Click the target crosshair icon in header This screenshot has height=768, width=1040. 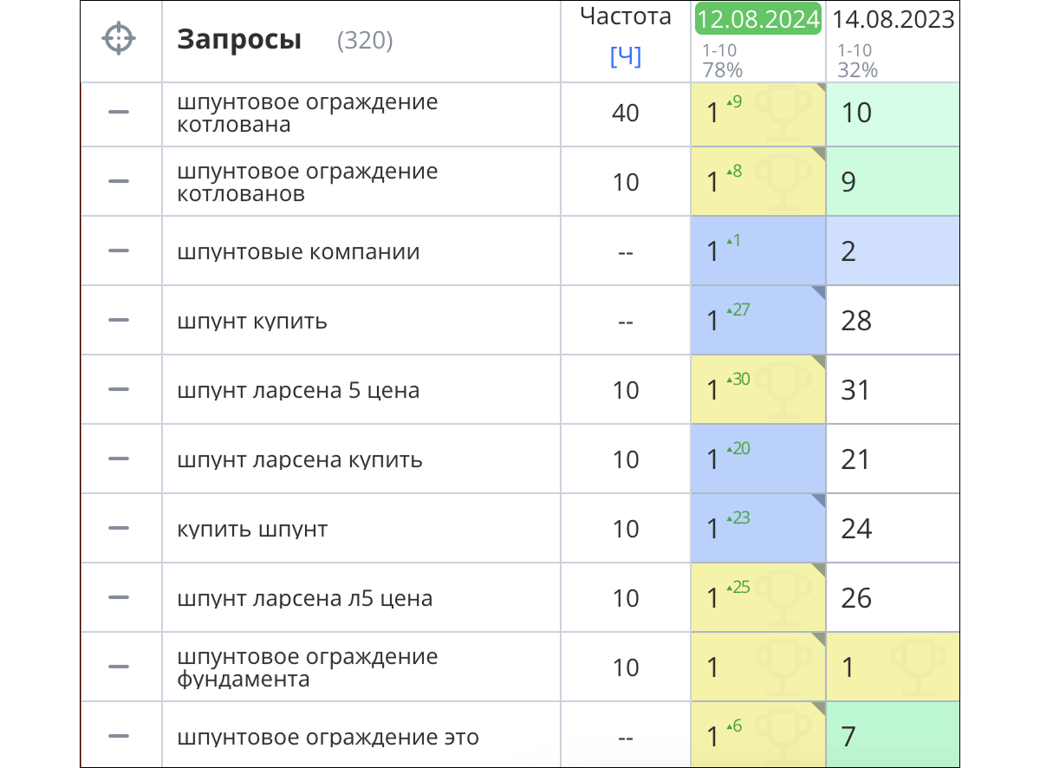120,40
